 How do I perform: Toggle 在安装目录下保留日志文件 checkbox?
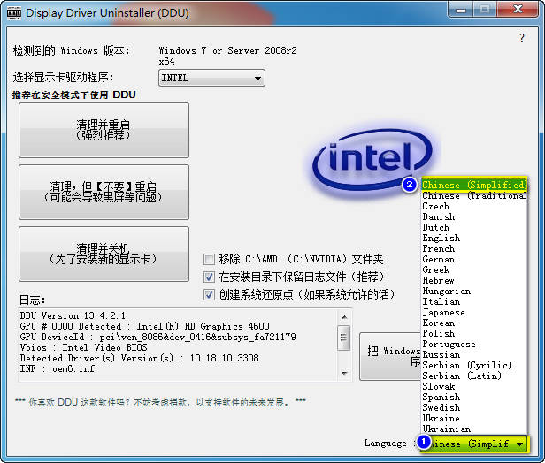[x=209, y=277]
